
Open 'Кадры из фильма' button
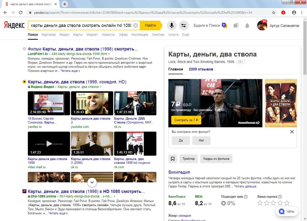coord(216,159)
